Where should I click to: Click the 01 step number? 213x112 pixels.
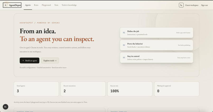tap(124, 33)
